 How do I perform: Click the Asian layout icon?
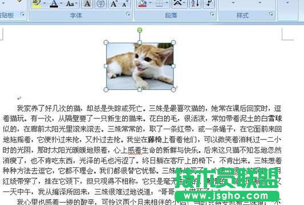pos(178,3)
